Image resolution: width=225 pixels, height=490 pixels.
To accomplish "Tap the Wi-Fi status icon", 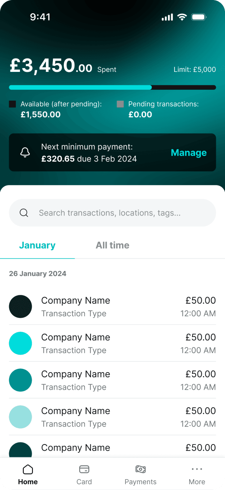I will pos(182,17).
